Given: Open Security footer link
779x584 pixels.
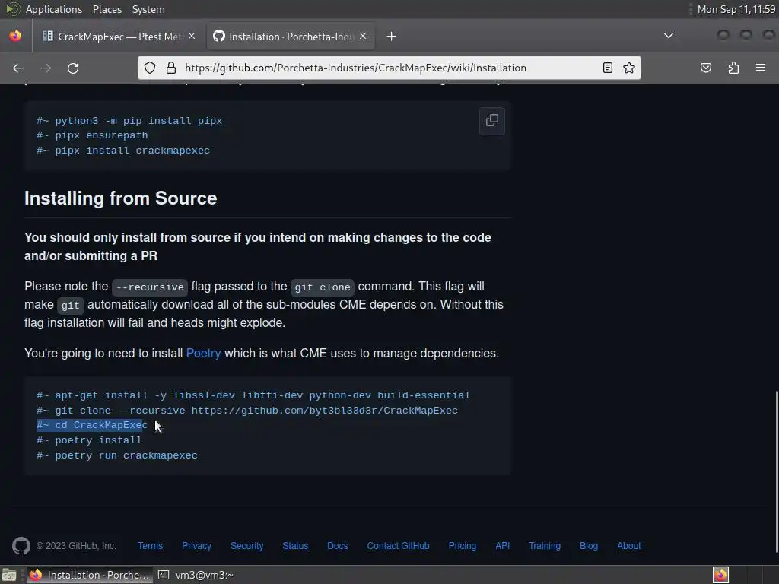Looking at the screenshot, I should click(247, 546).
